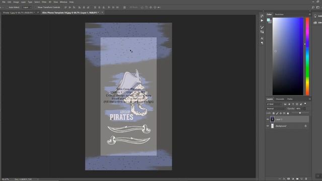Switch to the Channels tab
This screenshot has height=181, width=322.
point(280,99)
